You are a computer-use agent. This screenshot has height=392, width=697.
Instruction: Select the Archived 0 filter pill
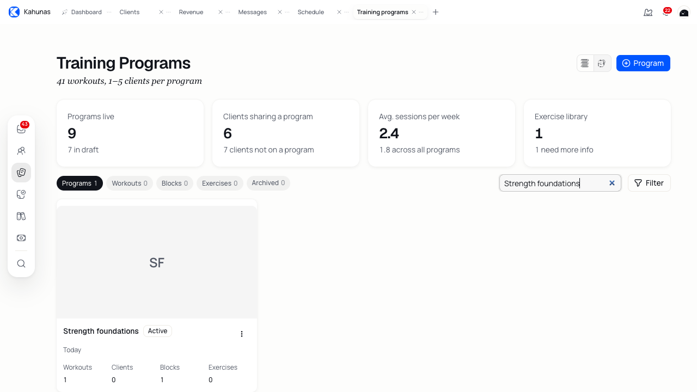point(268,183)
